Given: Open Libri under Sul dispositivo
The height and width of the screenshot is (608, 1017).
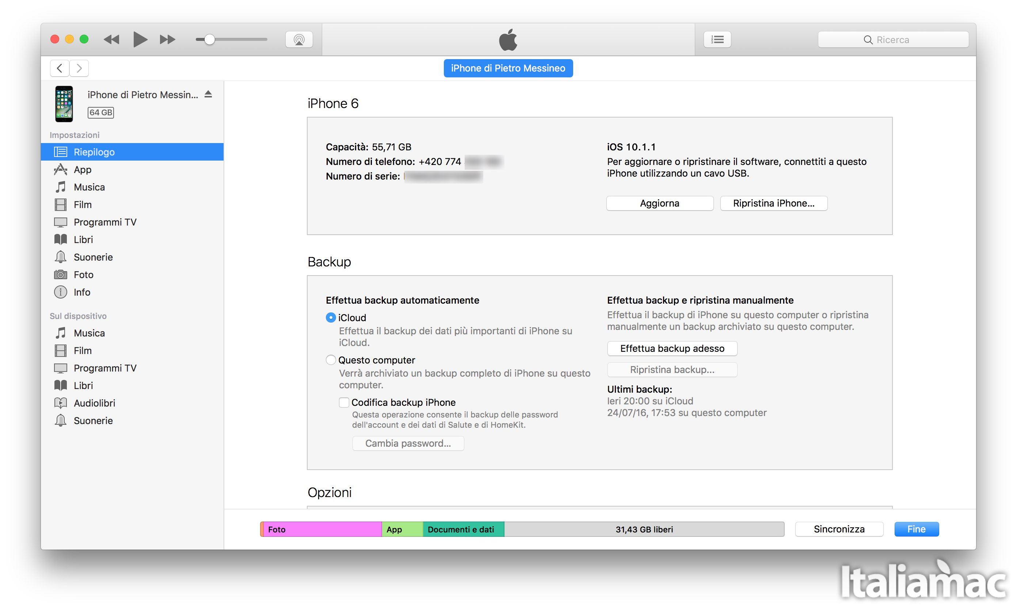Looking at the screenshot, I should coord(132,385).
